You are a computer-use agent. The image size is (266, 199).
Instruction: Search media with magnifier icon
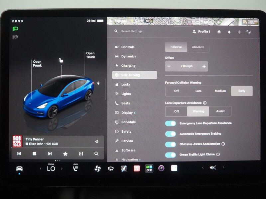(x=96, y=154)
